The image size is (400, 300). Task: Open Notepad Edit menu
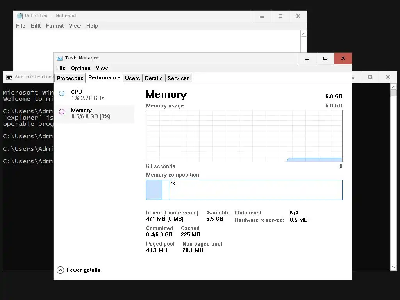tap(36, 26)
